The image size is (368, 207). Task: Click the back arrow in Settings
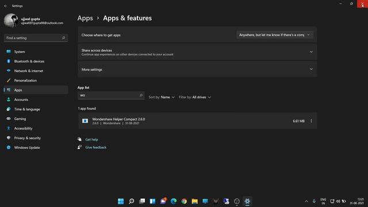tap(6, 6)
